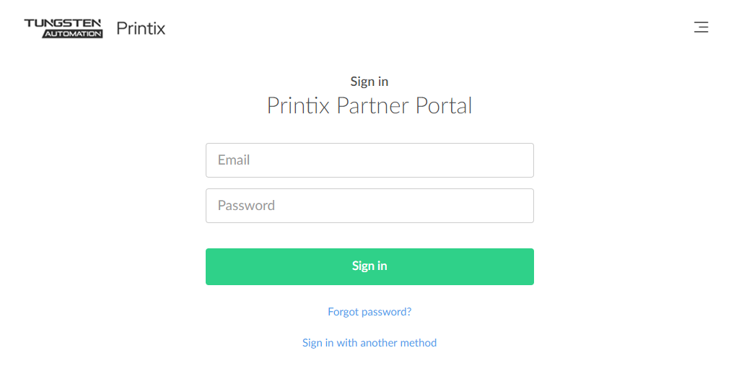This screenshot has height=366, width=739.
Task: Choose Sign in with another method
Action: click(369, 343)
